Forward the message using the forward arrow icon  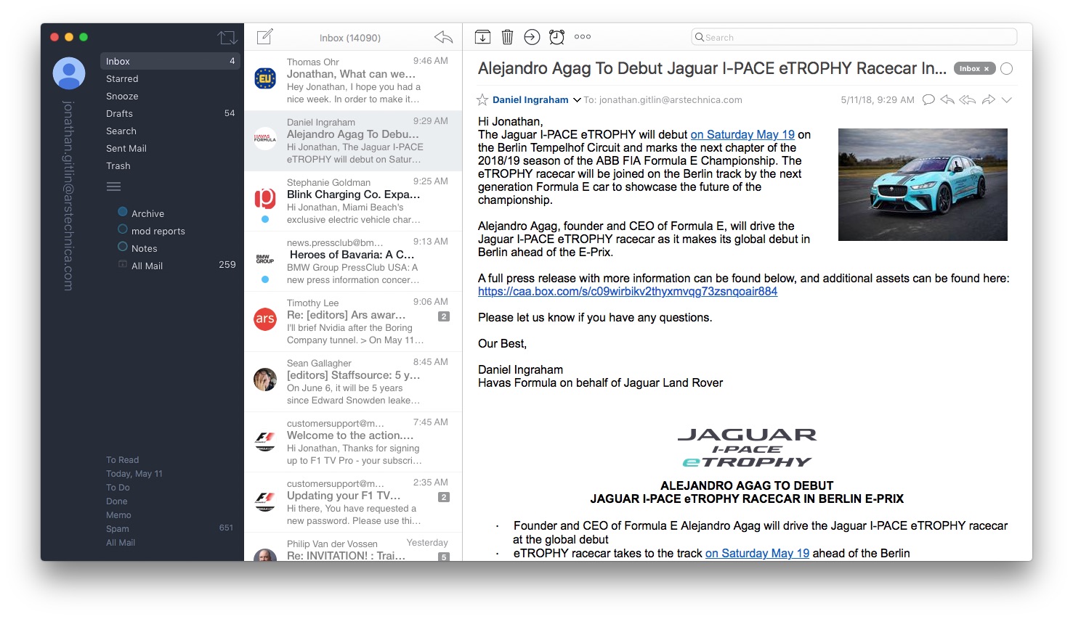tap(988, 99)
